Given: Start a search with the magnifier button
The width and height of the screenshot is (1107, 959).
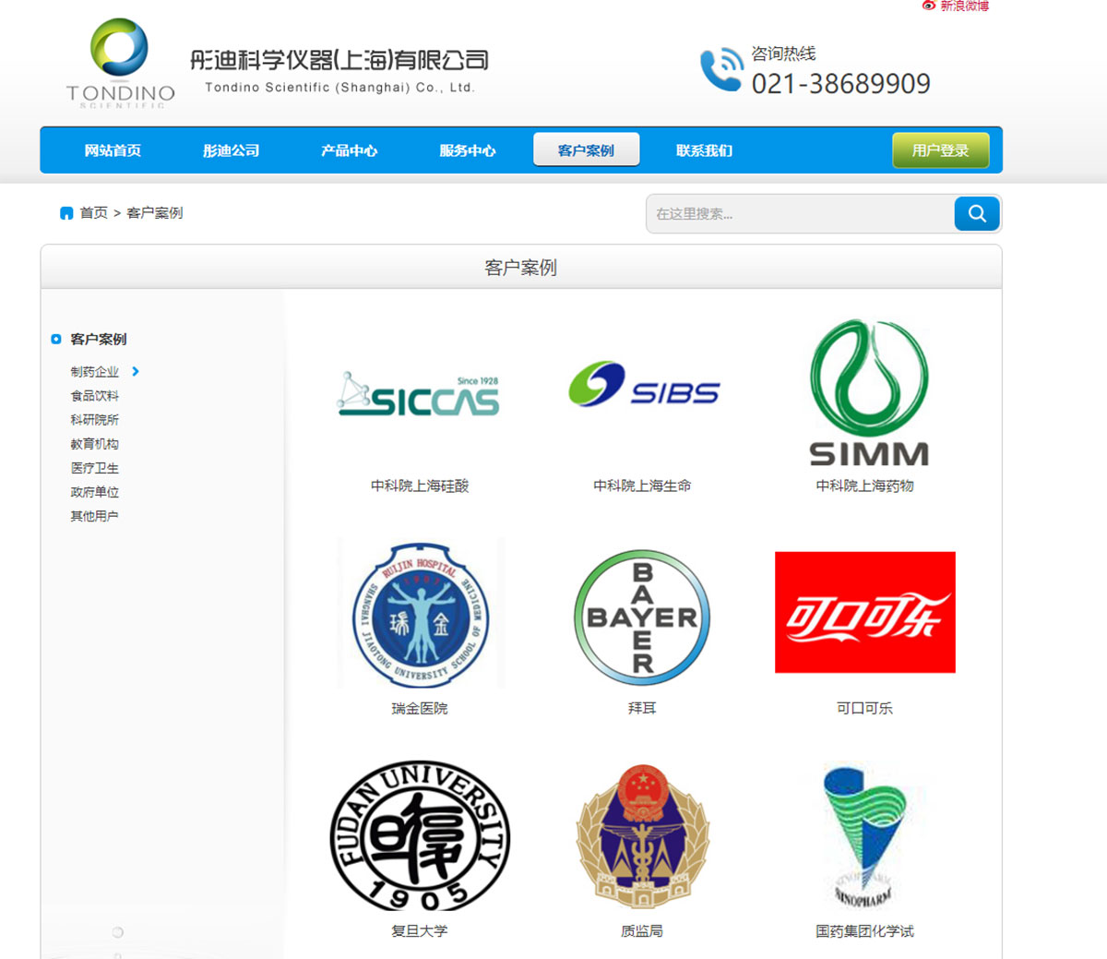Looking at the screenshot, I should [x=976, y=213].
